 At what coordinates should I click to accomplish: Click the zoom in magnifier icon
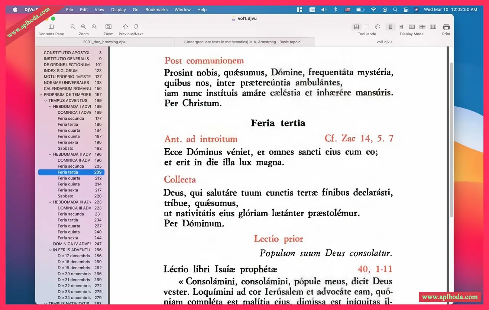coord(94,27)
